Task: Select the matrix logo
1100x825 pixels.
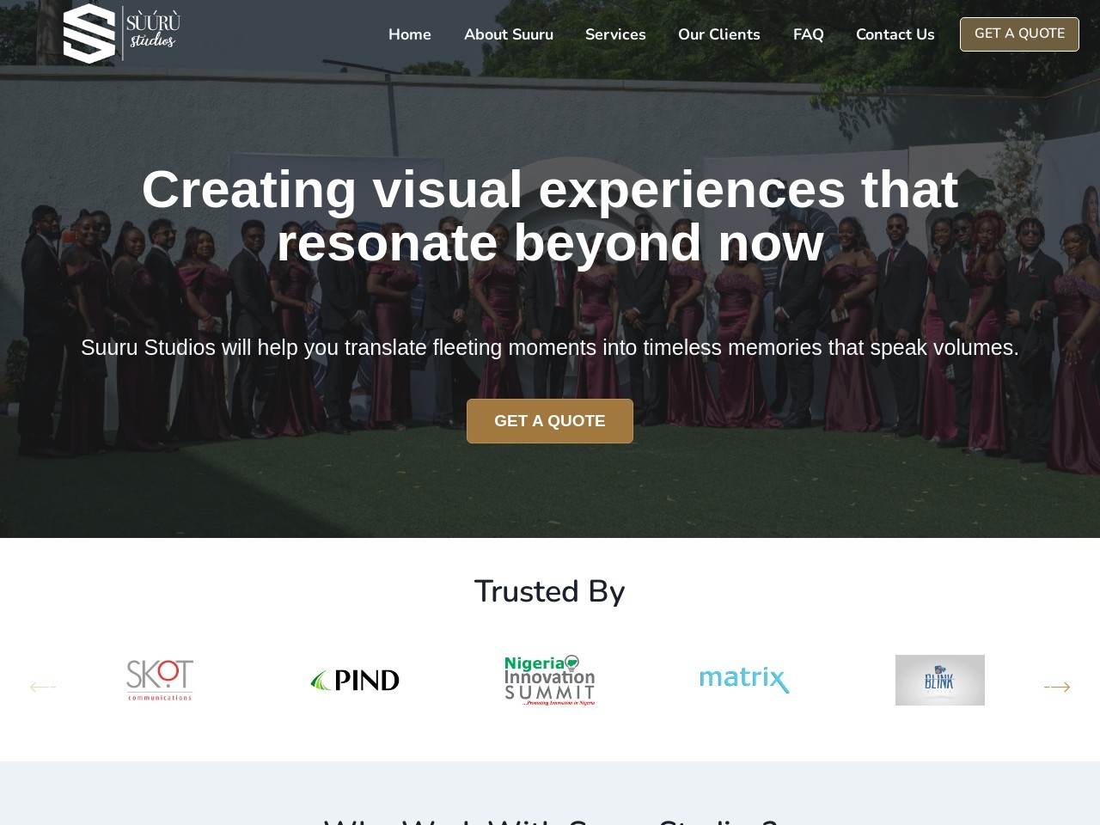Action: click(744, 680)
